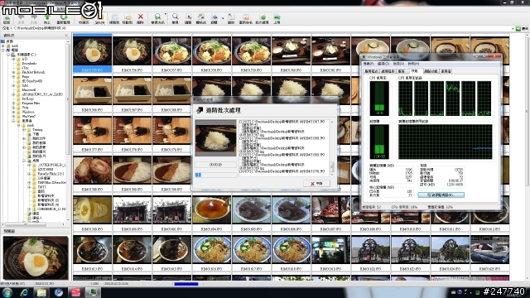The width and height of the screenshot is (530, 298).
Task: Select the PerfLogs folder in tree
Action: click(27, 99)
